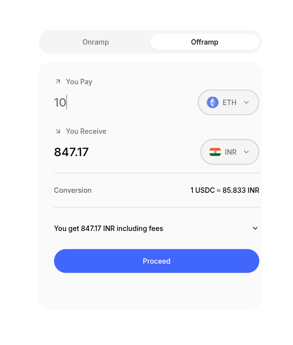Click the ETH token label text
This screenshot has height=345, width=293.
click(x=230, y=103)
